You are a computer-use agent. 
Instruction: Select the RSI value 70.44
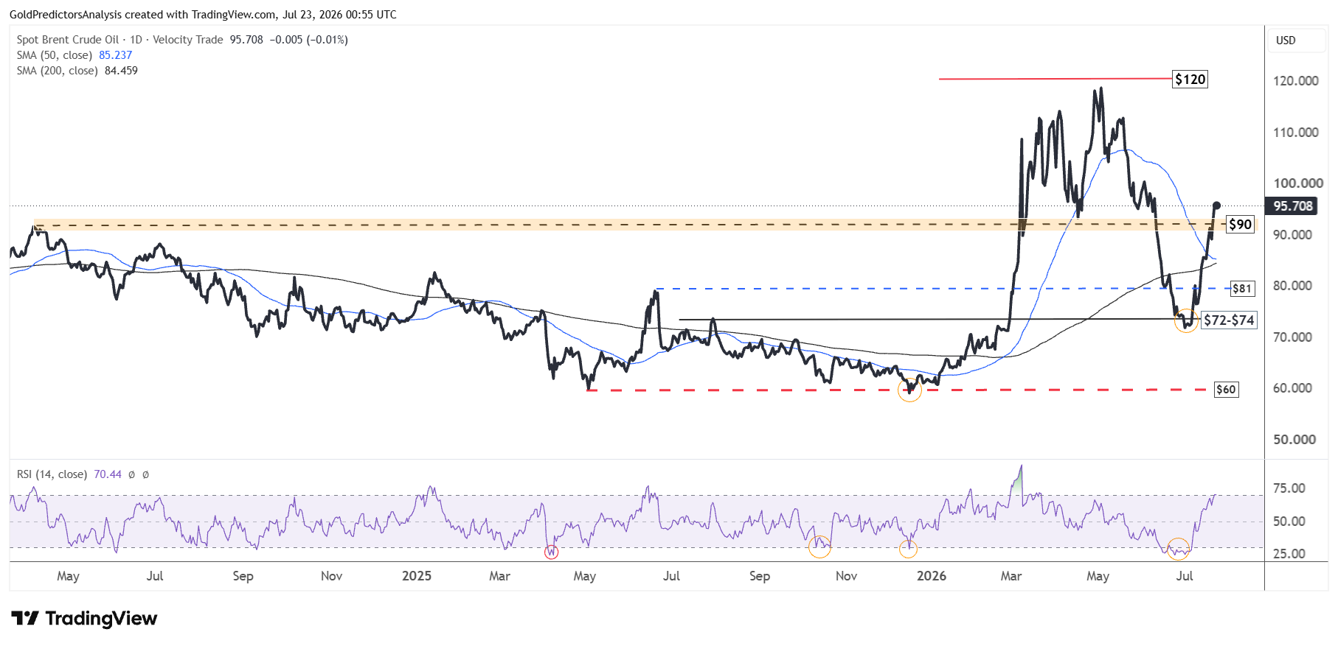(108, 474)
